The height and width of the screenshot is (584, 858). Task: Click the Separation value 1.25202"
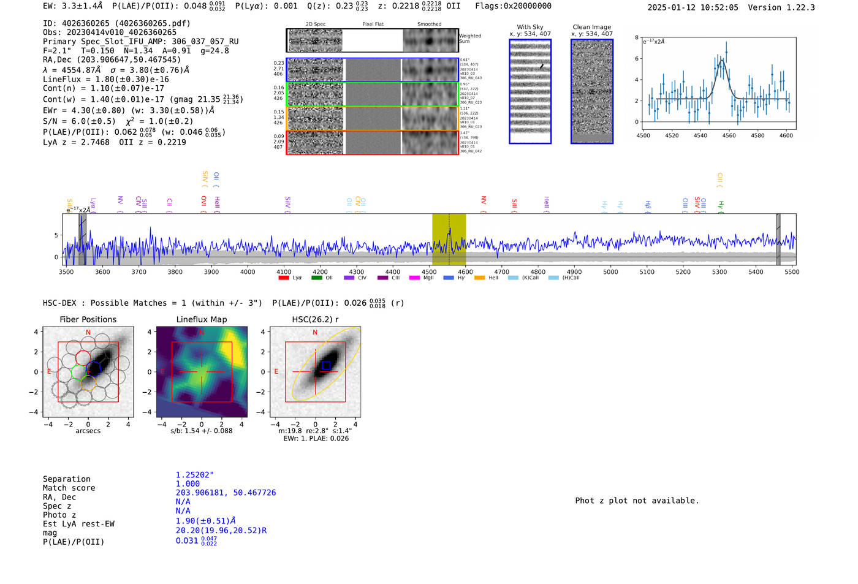(x=195, y=475)
